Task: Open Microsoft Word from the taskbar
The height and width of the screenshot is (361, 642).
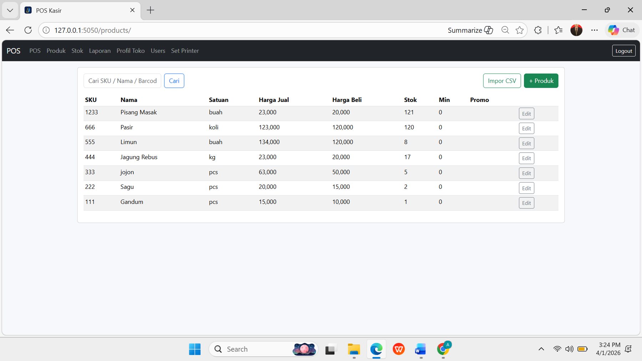Action: (421, 349)
